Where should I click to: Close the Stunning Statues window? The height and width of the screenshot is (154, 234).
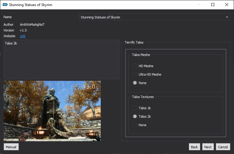(x=226, y=5)
